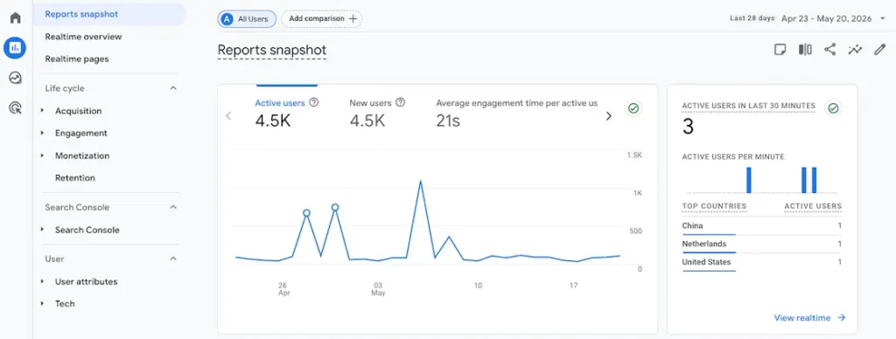The width and height of the screenshot is (896, 339).
Task: Click the leftmost active users per minute bar
Action: (x=749, y=180)
